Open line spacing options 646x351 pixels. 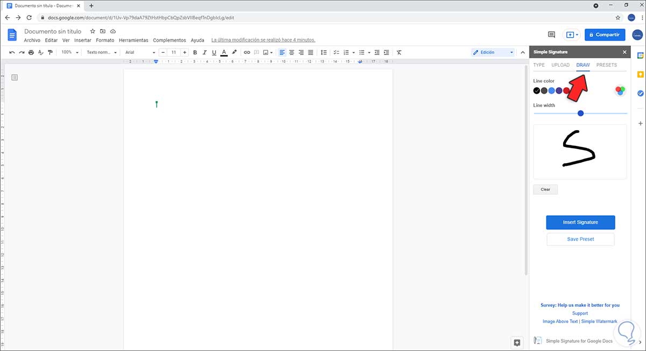tap(324, 52)
